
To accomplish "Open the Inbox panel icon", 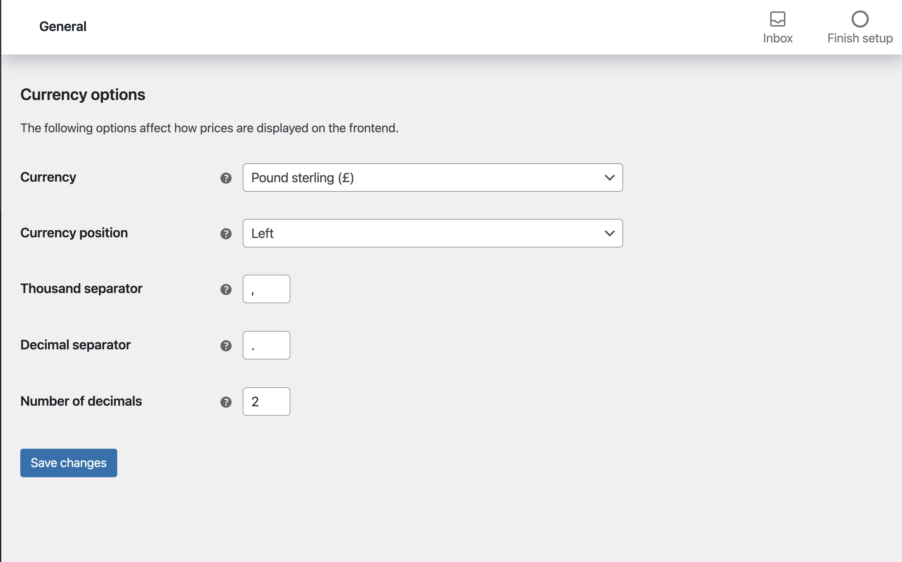I will pos(777,19).
